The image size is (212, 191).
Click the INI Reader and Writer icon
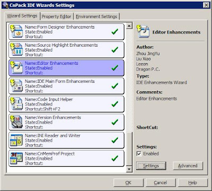[x=16, y=140]
